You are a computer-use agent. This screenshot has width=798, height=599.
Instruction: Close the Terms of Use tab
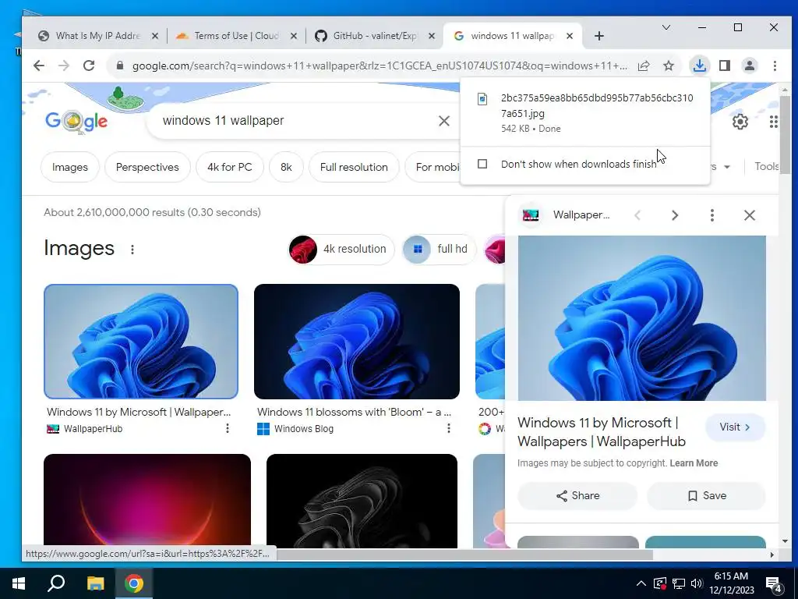(294, 36)
